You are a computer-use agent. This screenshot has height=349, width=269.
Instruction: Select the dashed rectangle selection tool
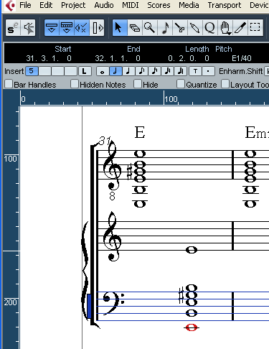click(255, 28)
